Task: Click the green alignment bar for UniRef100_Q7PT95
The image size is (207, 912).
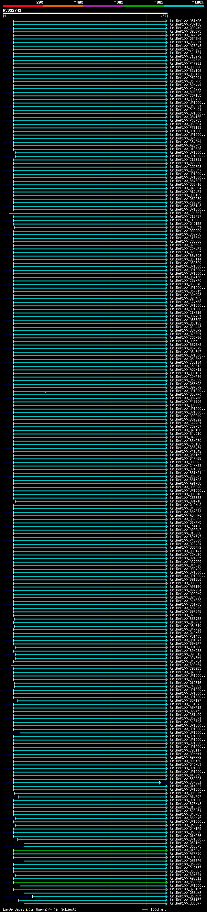Action: pyautogui.click(x=90, y=890)
